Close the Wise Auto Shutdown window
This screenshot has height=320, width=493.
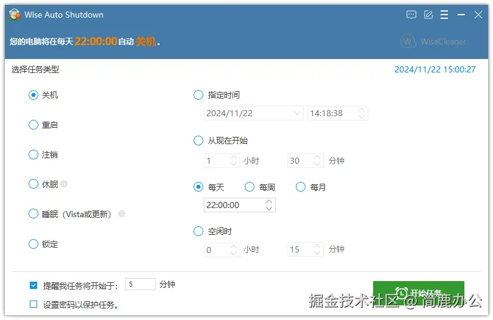[x=478, y=15]
